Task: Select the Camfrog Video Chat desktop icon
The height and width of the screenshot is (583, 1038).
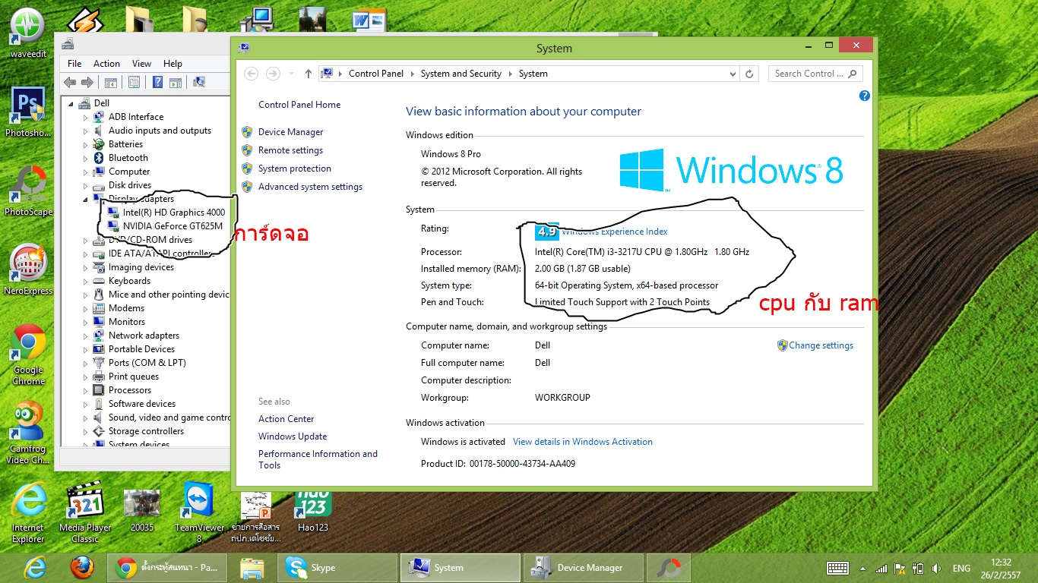Action: point(29,433)
